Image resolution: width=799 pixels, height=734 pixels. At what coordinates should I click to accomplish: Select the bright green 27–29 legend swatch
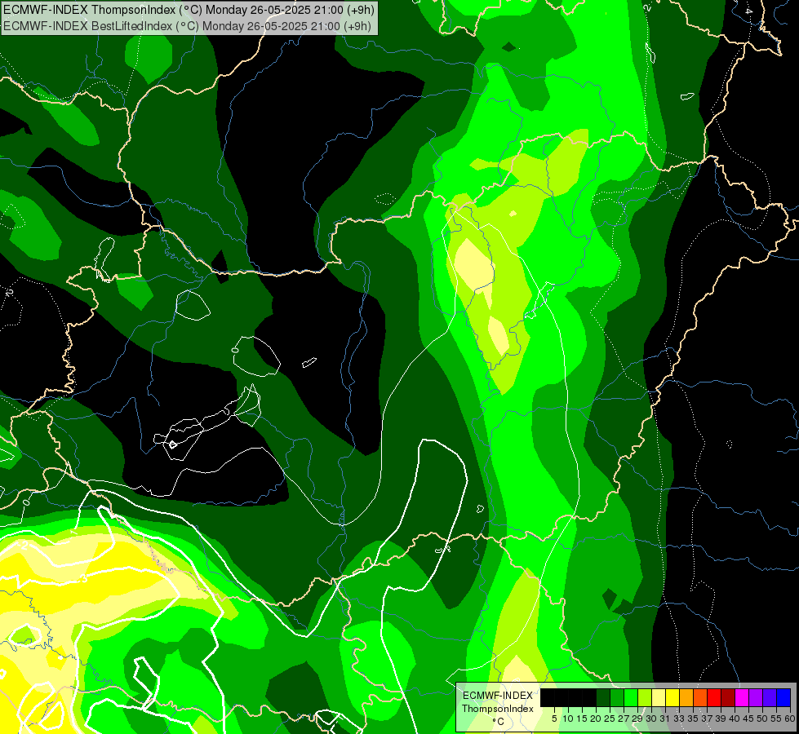pos(631,697)
